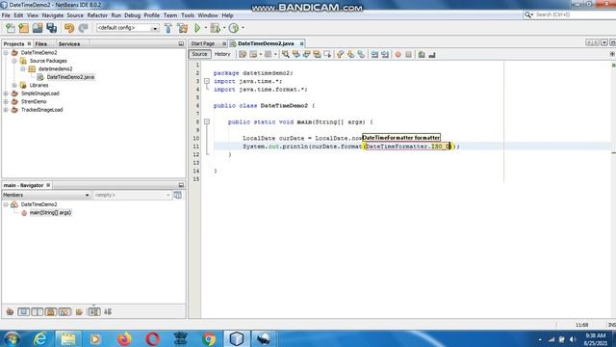Screen dimensions: 616x347
Task: Click the Windows Start button
Action: point(12,338)
